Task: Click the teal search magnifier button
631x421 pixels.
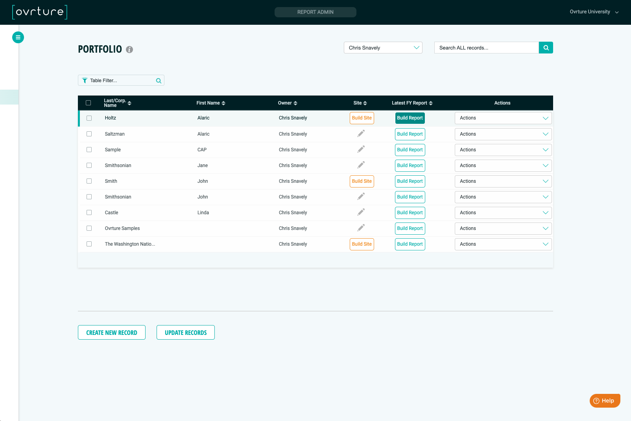Action: click(546, 48)
